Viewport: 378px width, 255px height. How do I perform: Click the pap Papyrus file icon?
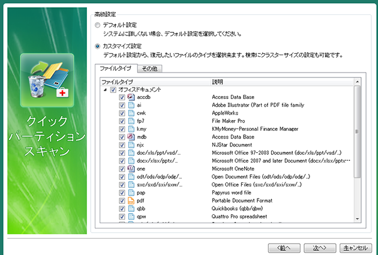pos(131,193)
